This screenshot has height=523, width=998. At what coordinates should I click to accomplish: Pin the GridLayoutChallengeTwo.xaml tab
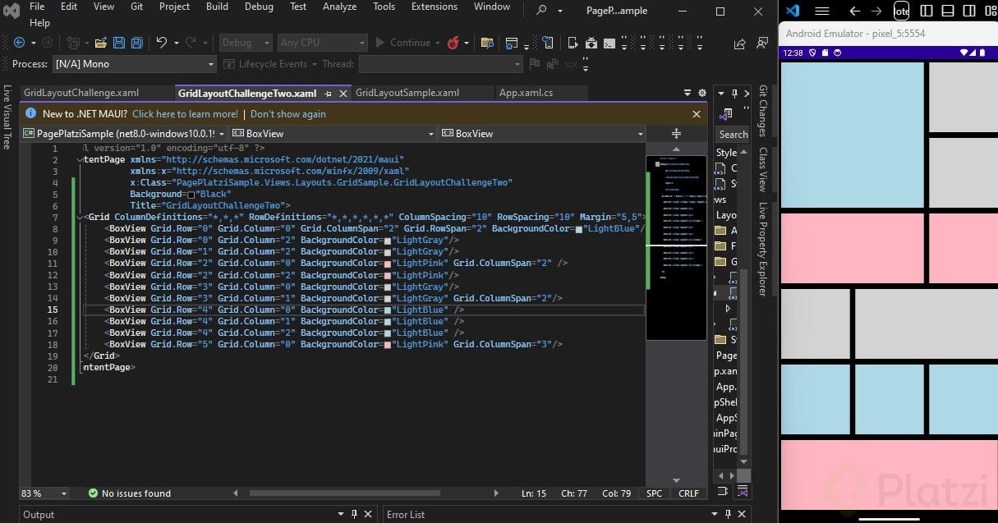(328, 94)
